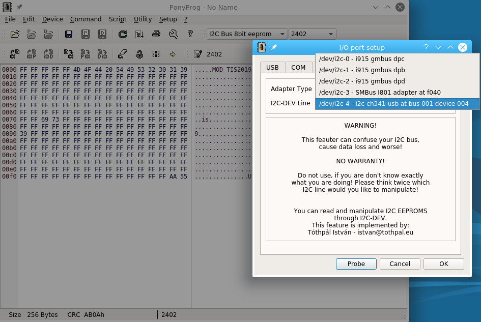Close the I/O port setup dialog
Image resolution: width=481 pixels, height=322 pixels.
(x=463, y=47)
